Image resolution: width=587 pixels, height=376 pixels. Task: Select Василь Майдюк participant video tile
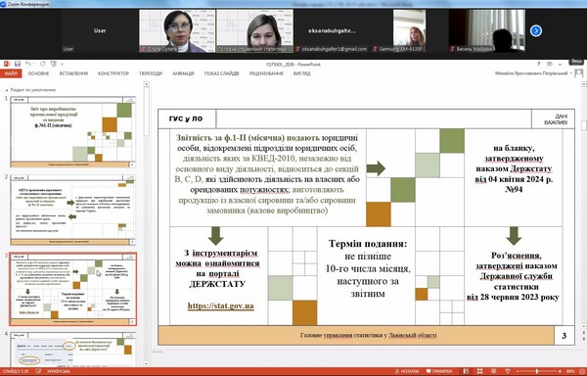(487, 30)
